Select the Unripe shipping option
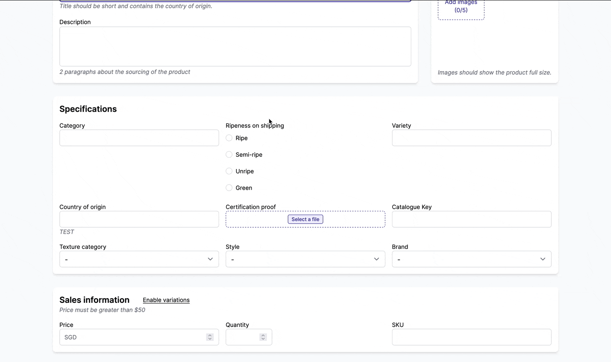Image resolution: width=611 pixels, height=362 pixels. coord(229,171)
